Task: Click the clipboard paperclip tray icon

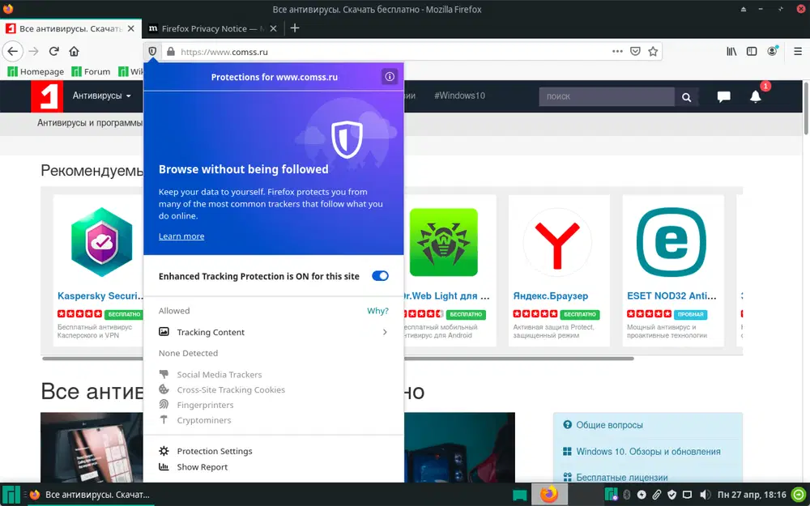Action: [657, 495]
